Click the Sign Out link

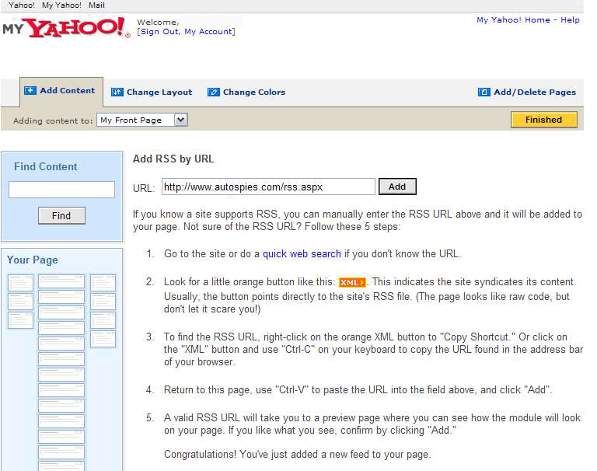coord(159,32)
